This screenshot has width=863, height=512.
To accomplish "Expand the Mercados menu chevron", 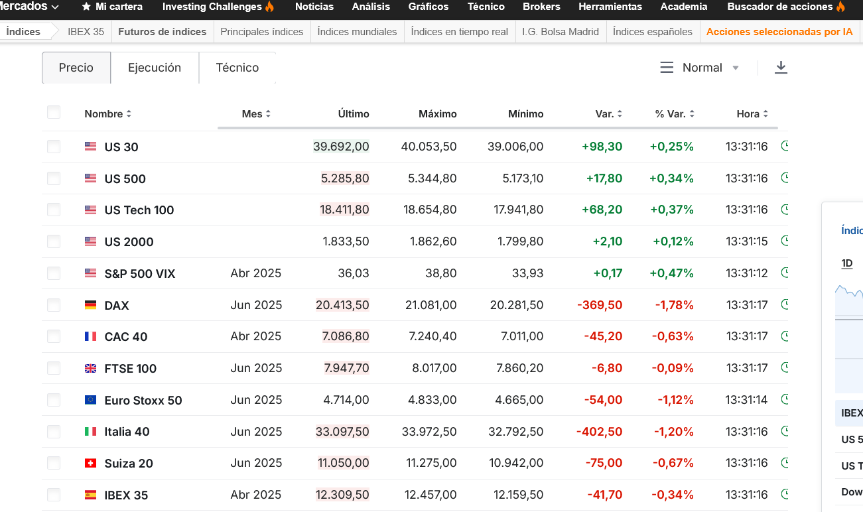I will [54, 7].
